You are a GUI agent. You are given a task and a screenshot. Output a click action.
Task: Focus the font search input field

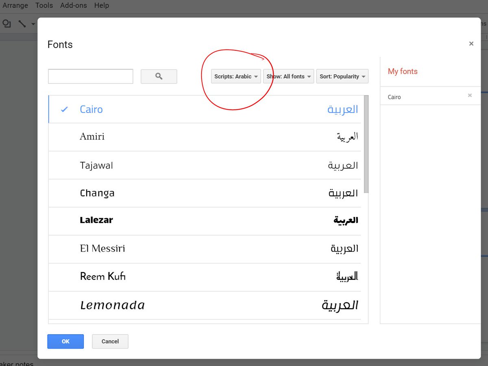tap(91, 76)
